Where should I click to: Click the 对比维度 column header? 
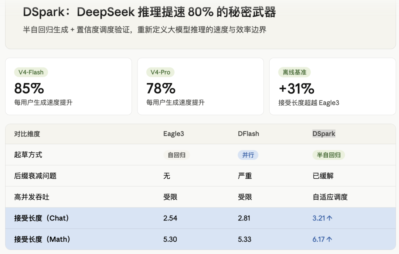coord(27,134)
